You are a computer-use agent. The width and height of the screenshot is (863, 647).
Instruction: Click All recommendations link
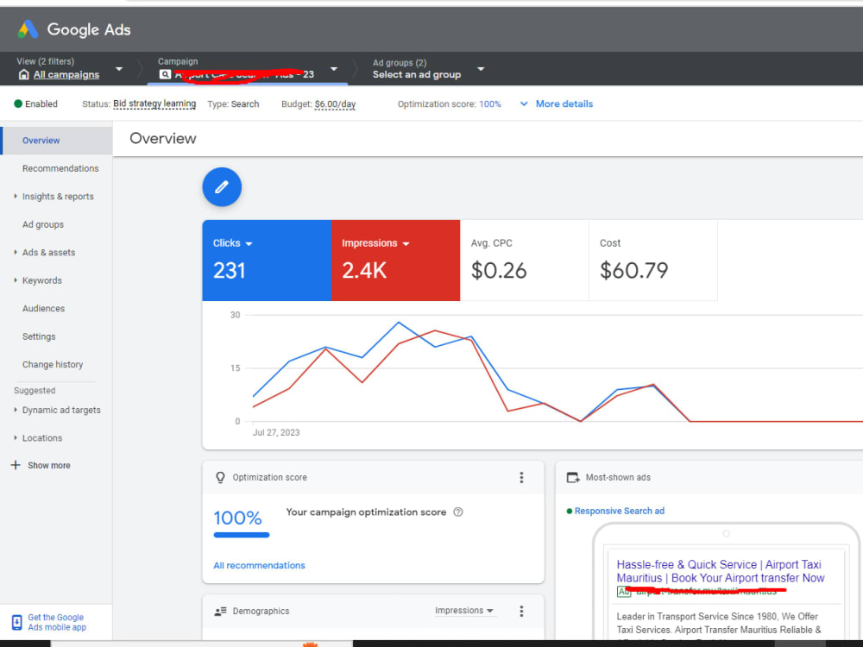259,566
